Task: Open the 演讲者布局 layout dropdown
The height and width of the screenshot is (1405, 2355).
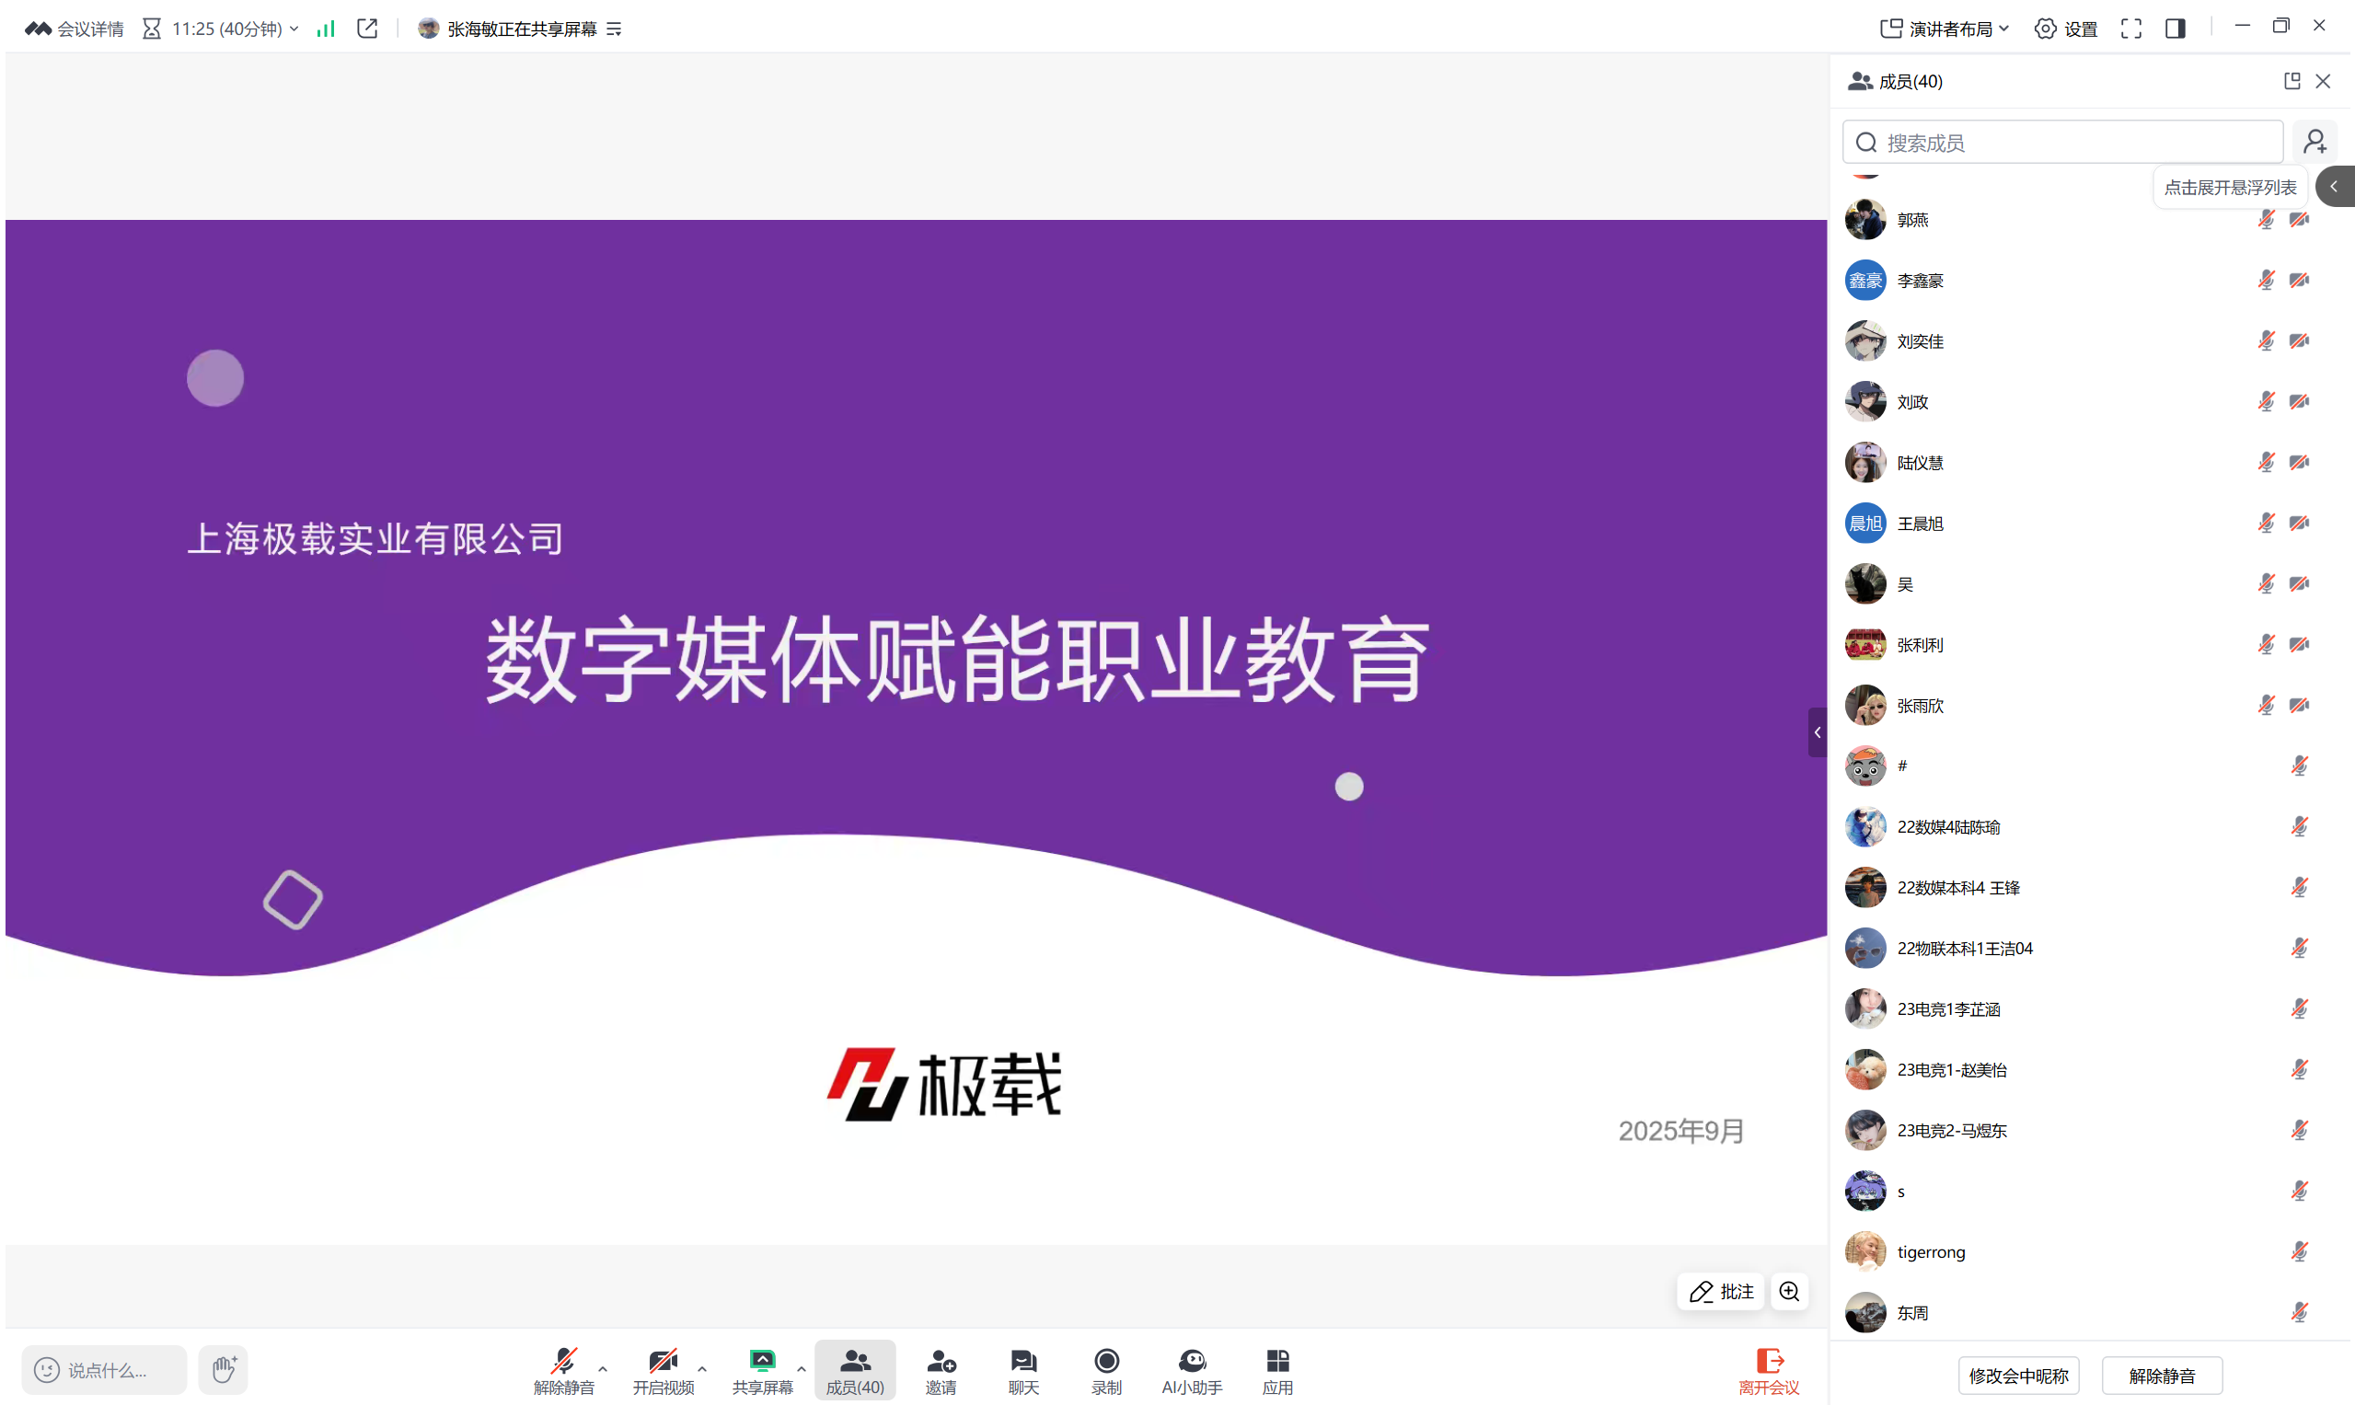Action: pyautogui.click(x=1944, y=29)
